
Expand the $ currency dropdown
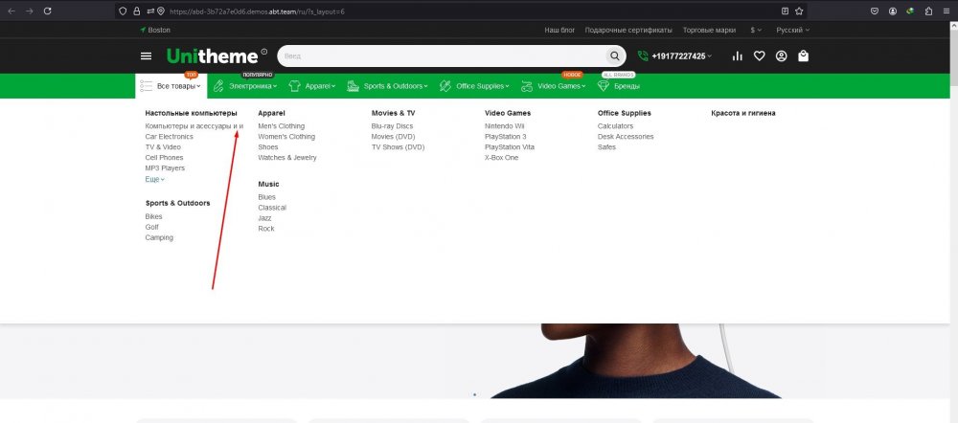tap(757, 30)
